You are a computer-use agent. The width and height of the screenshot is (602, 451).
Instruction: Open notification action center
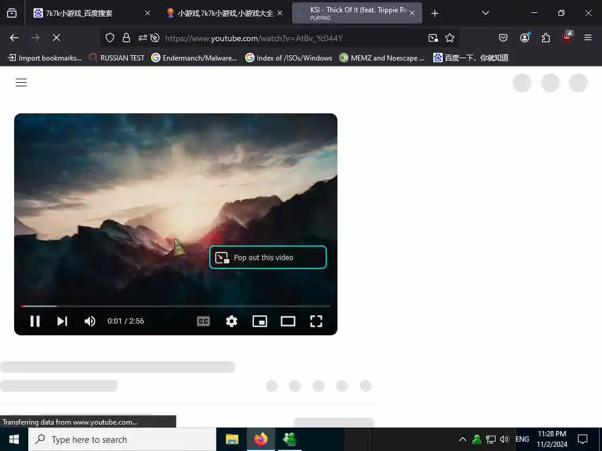[x=583, y=439]
